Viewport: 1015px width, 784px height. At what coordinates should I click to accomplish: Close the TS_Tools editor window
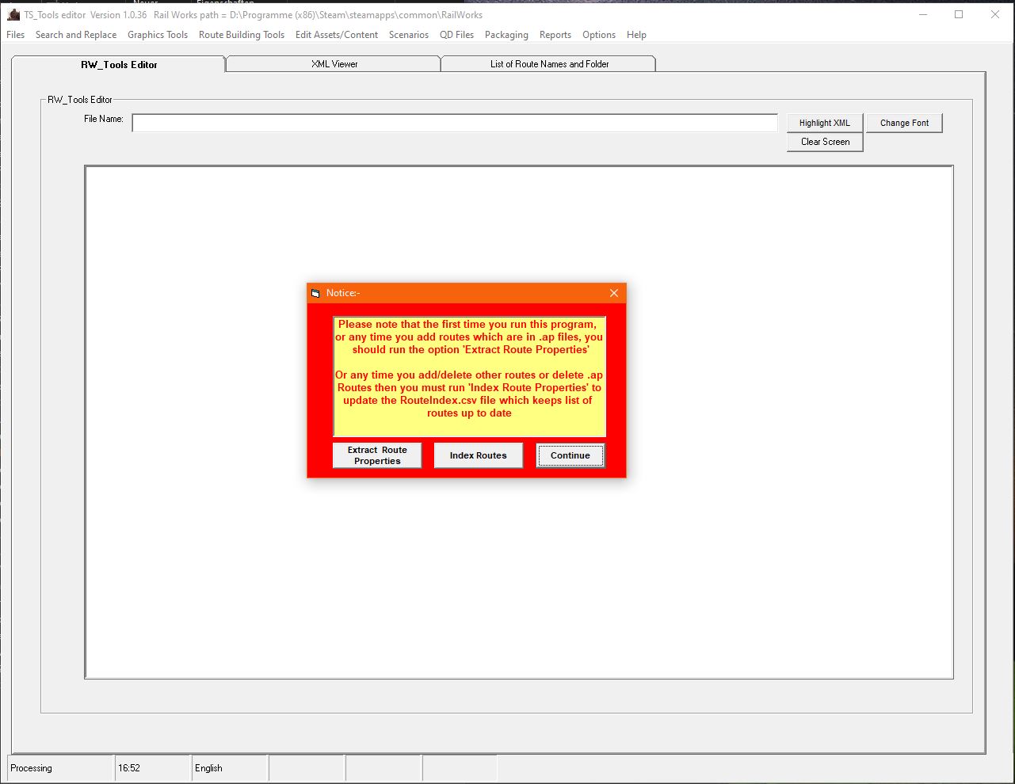pyautogui.click(x=995, y=14)
